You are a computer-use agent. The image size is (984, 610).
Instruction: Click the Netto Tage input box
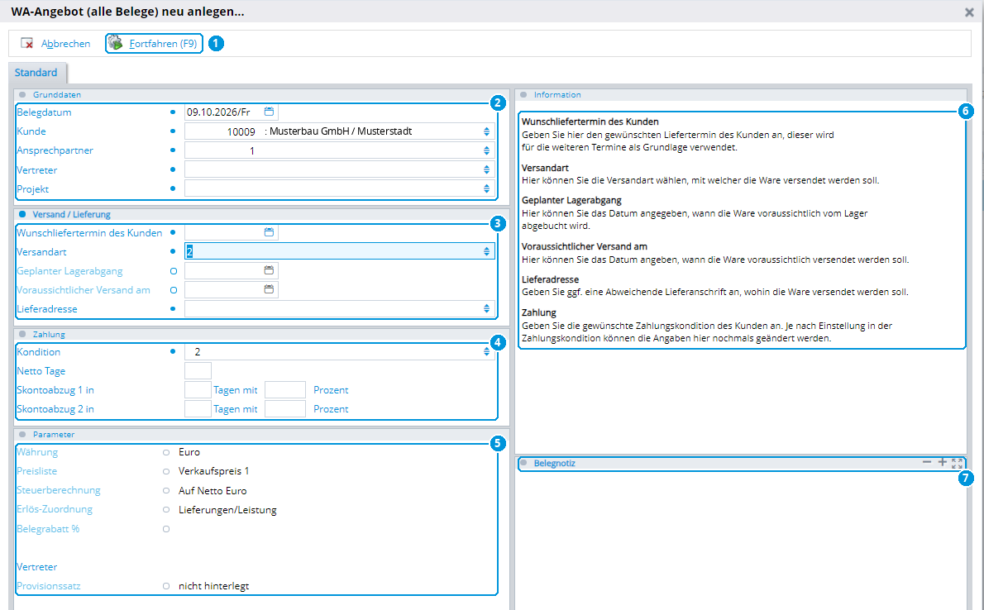[x=198, y=370]
